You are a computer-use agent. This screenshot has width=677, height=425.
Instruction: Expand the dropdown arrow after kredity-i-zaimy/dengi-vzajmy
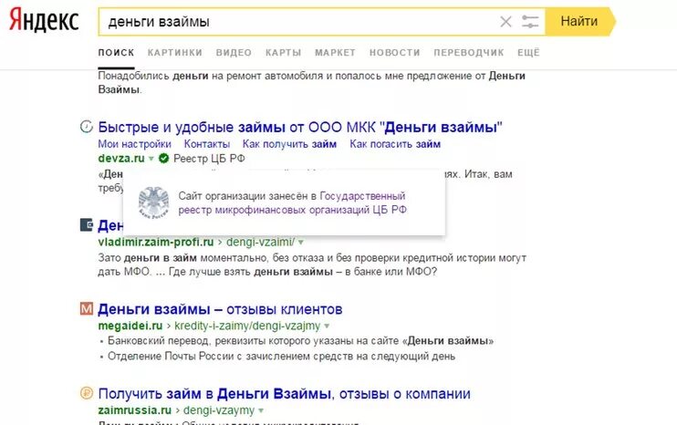327,327
